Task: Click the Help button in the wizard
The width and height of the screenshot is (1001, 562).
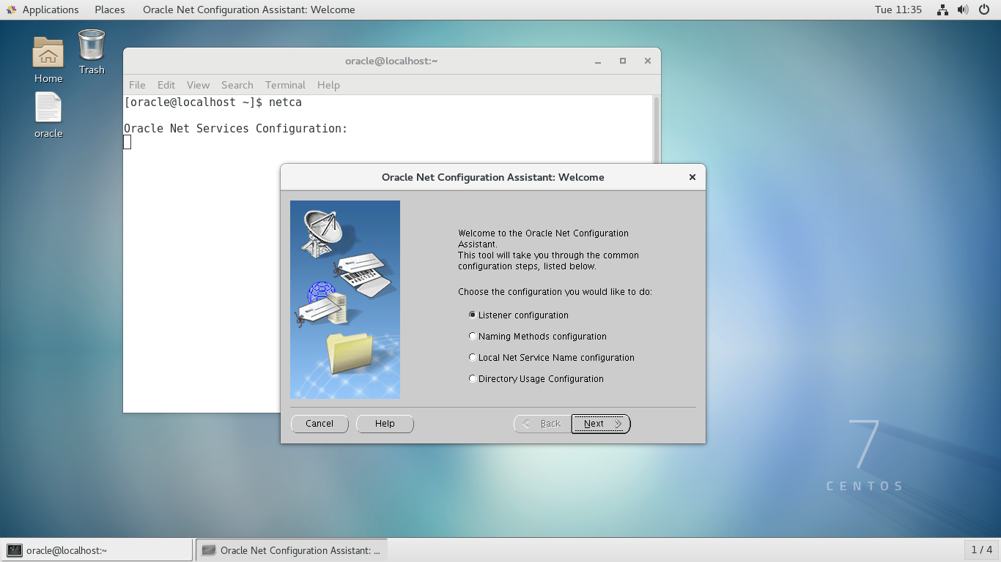Action: [385, 424]
